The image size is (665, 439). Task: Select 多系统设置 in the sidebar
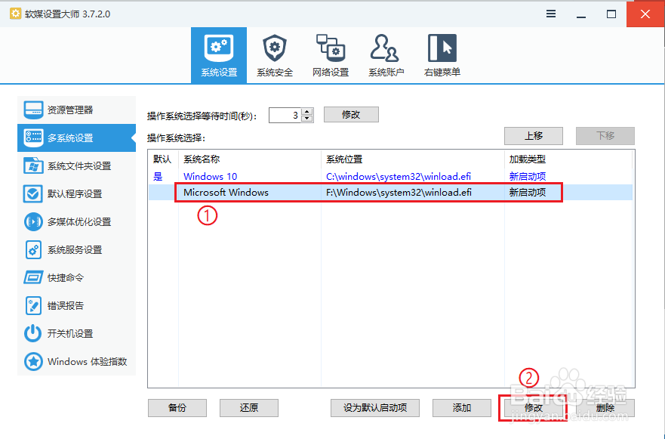pyautogui.click(x=77, y=138)
